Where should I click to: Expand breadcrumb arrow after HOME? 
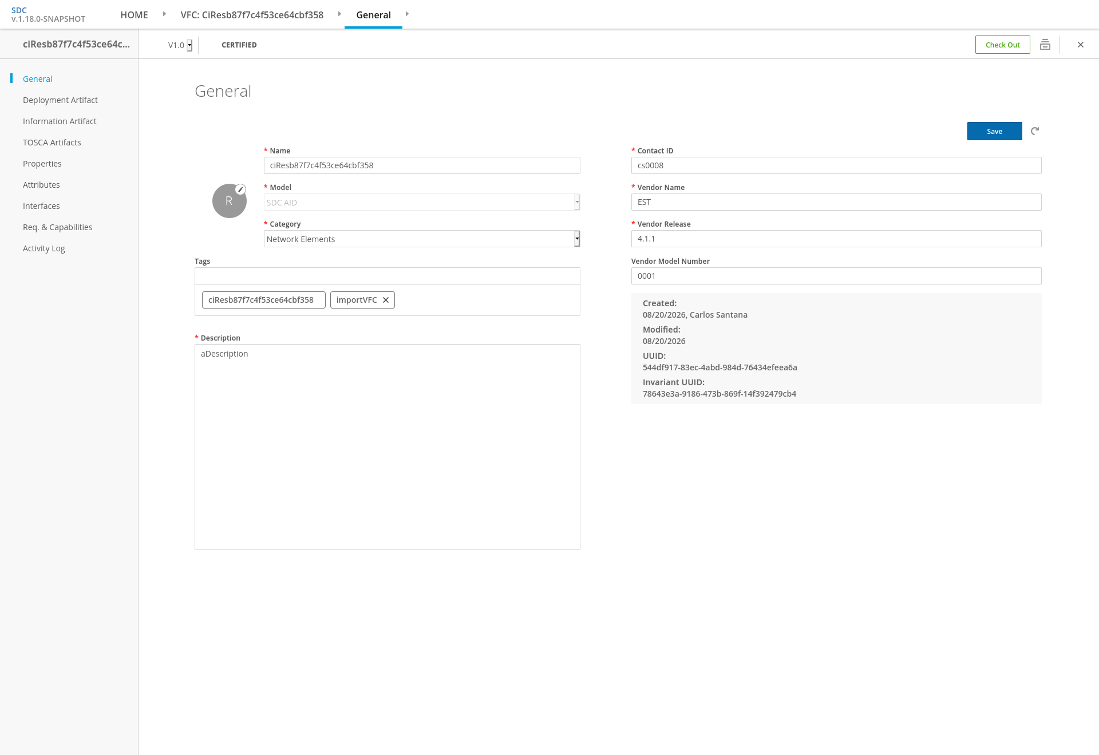tap(164, 14)
